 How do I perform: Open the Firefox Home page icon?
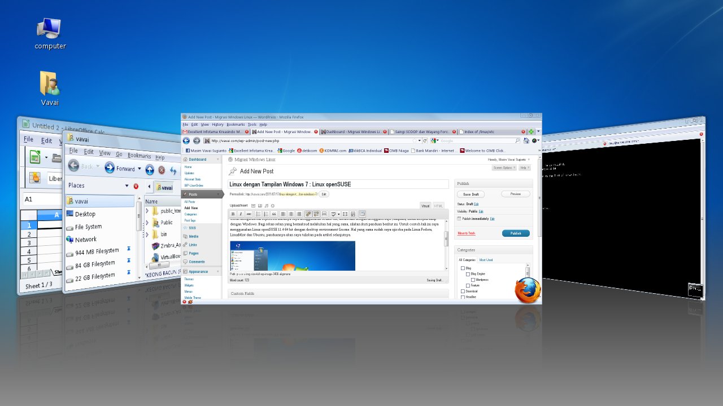coord(526,140)
